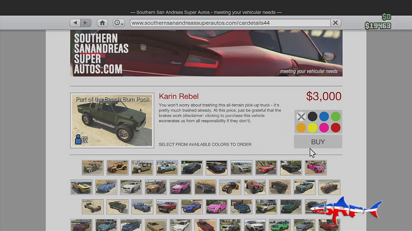Select the teal pickup truck thumbnail
Image resolution: width=412 pixels, height=231 pixels.
pos(304,187)
